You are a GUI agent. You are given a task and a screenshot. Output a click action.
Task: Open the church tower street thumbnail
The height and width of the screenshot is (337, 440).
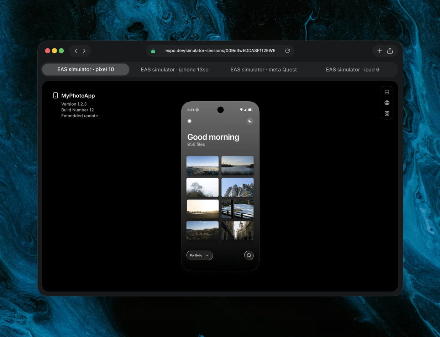pos(237,231)
